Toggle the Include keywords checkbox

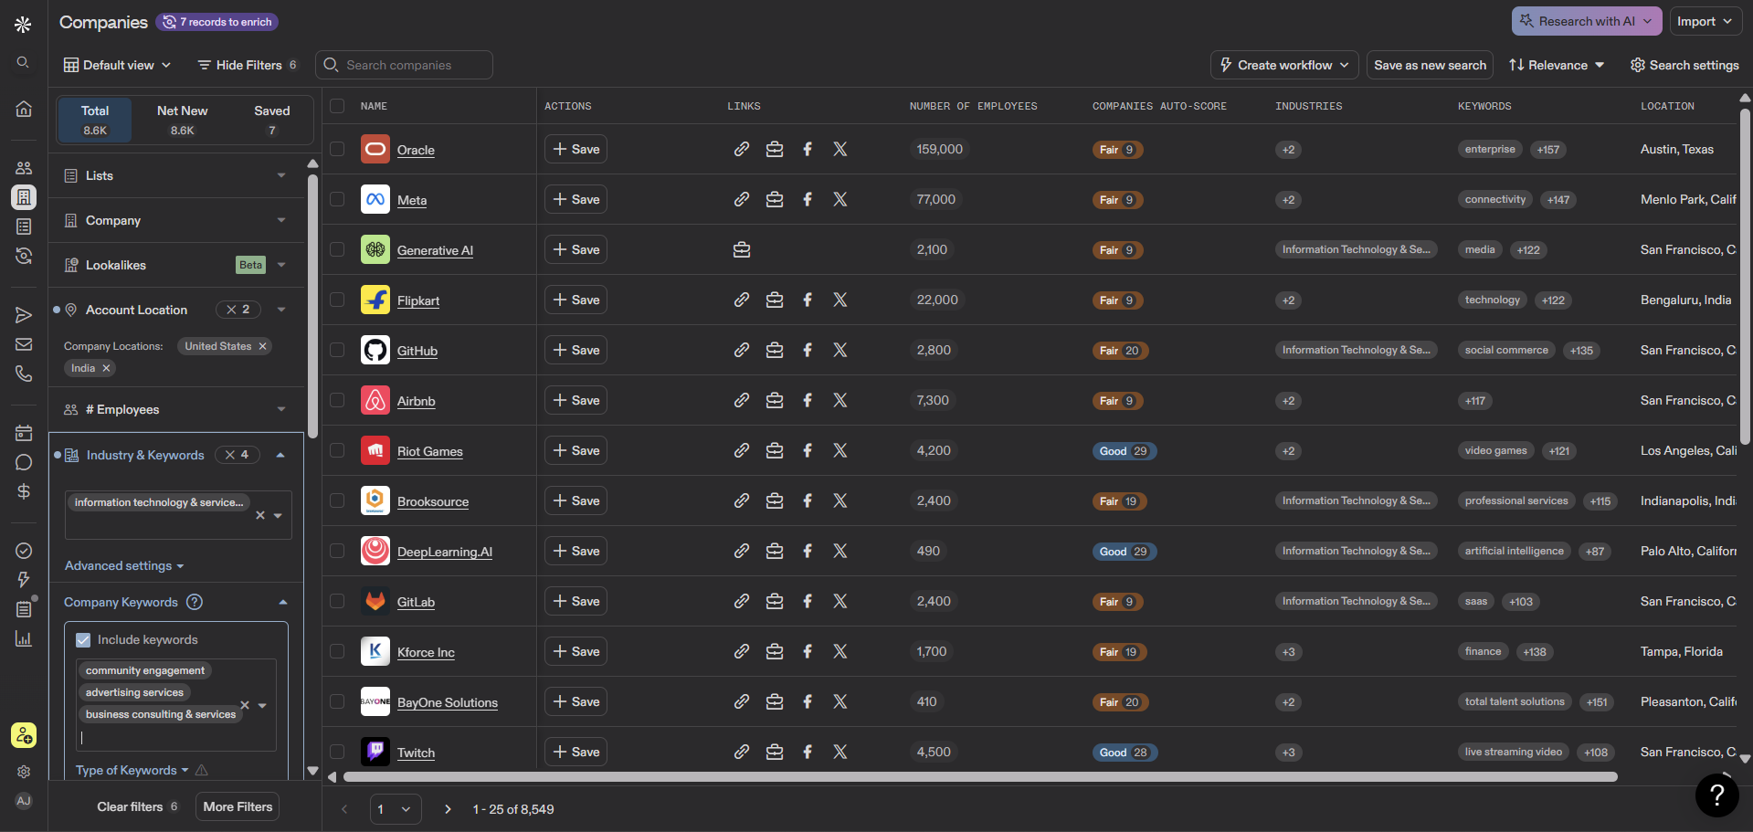(83, 639)
